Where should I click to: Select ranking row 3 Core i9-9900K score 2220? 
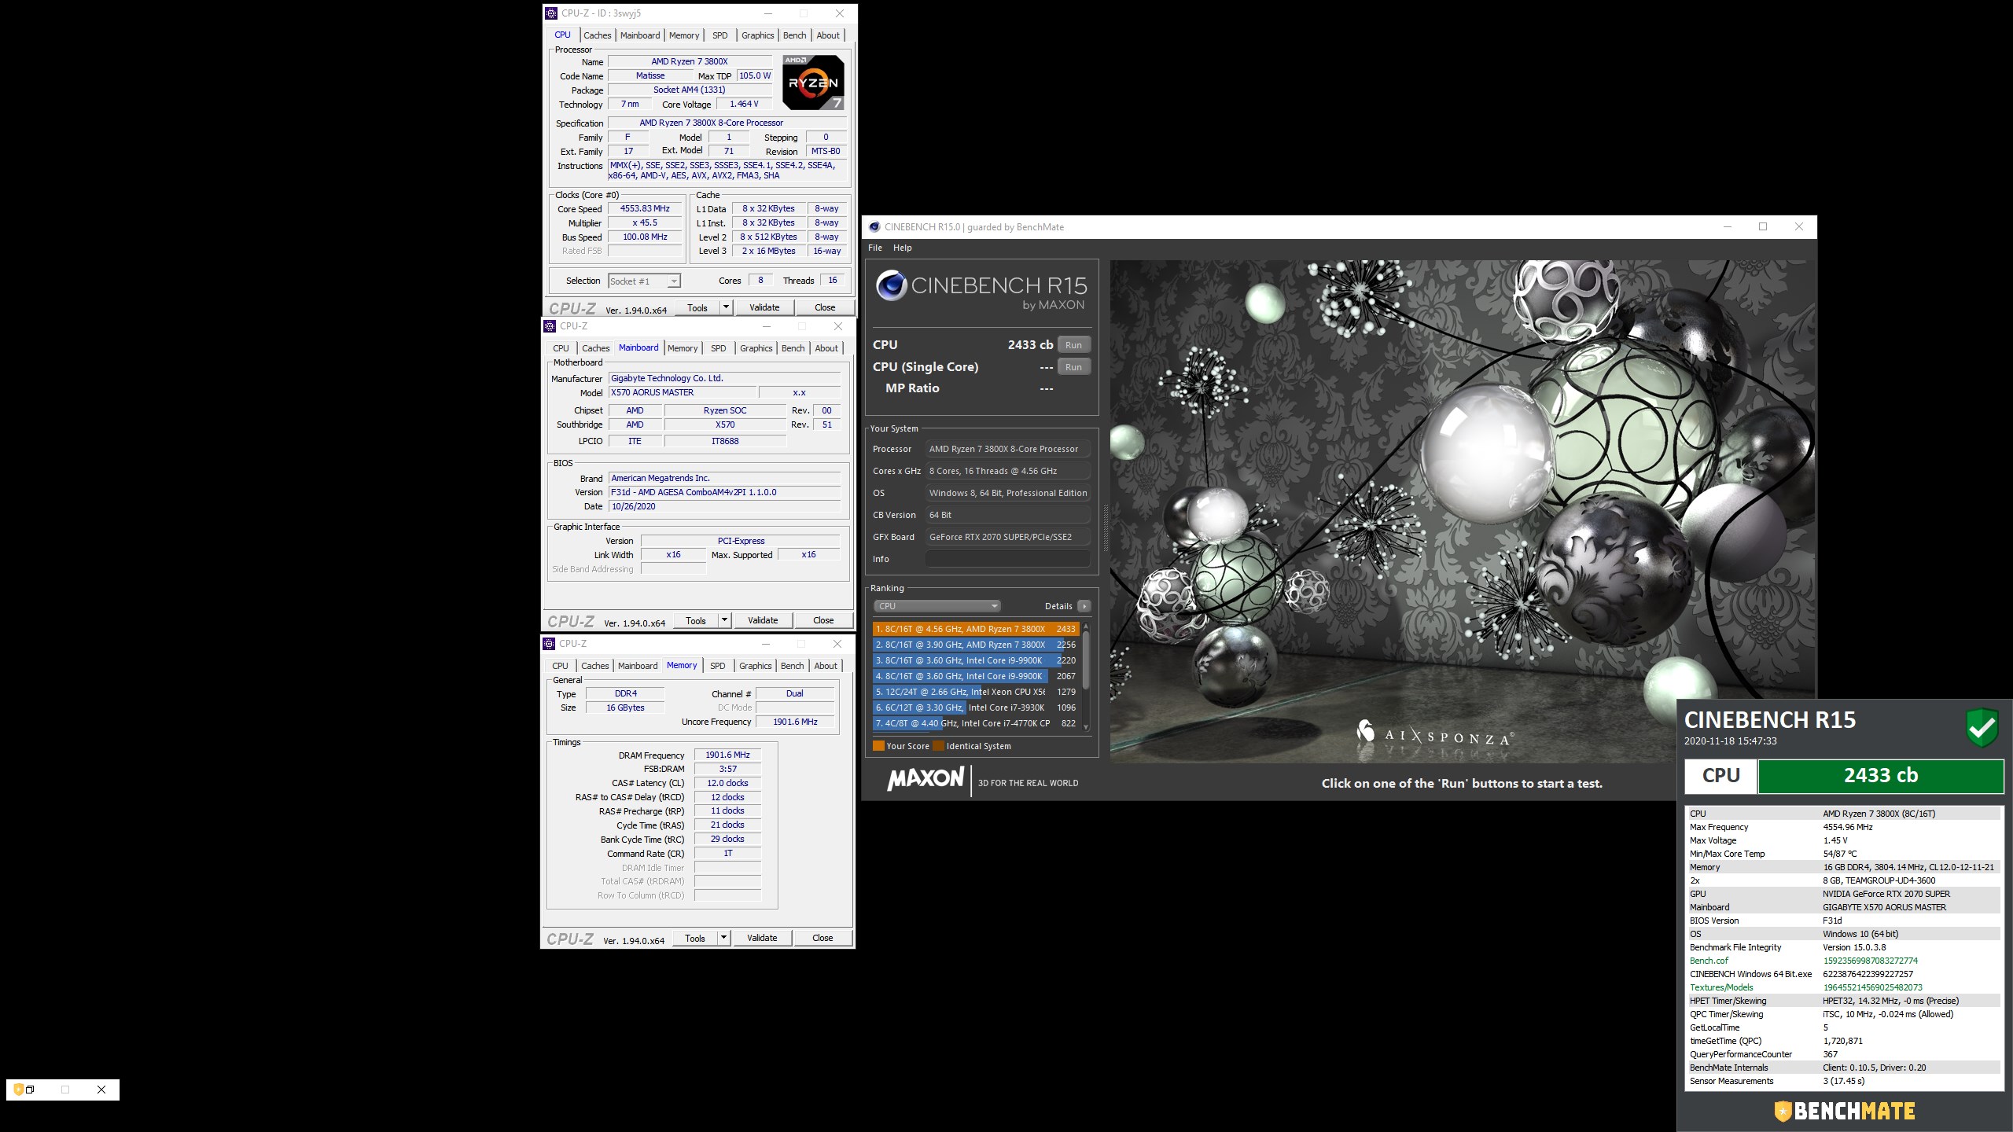976,660
